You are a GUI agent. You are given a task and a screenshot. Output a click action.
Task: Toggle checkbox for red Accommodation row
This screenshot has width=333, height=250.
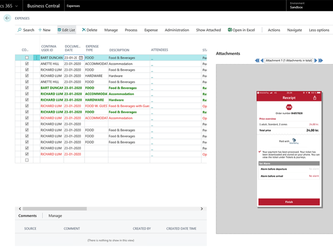click(x=27, y=118)
